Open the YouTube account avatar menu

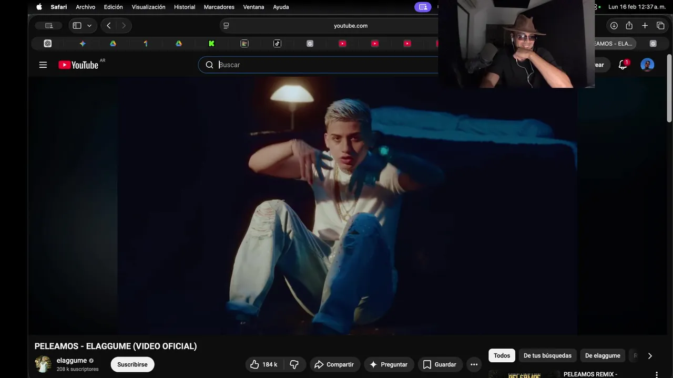tap(647, 65)
